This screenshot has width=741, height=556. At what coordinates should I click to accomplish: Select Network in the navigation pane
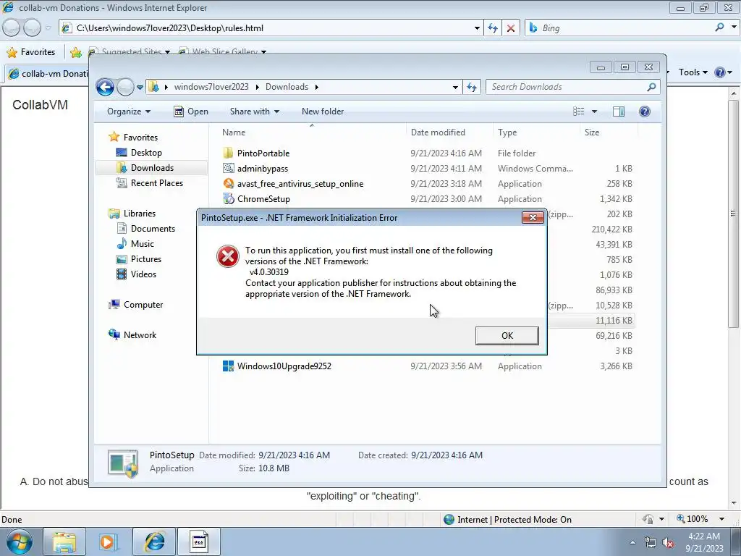click(x=140, y=335)
